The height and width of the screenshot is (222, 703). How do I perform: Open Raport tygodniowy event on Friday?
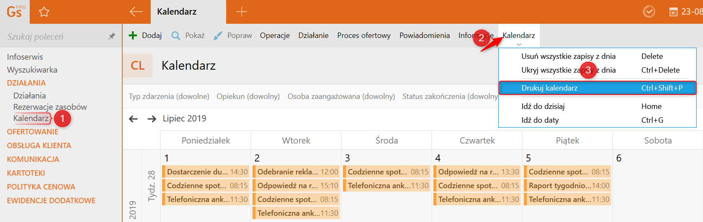(568, 186)
